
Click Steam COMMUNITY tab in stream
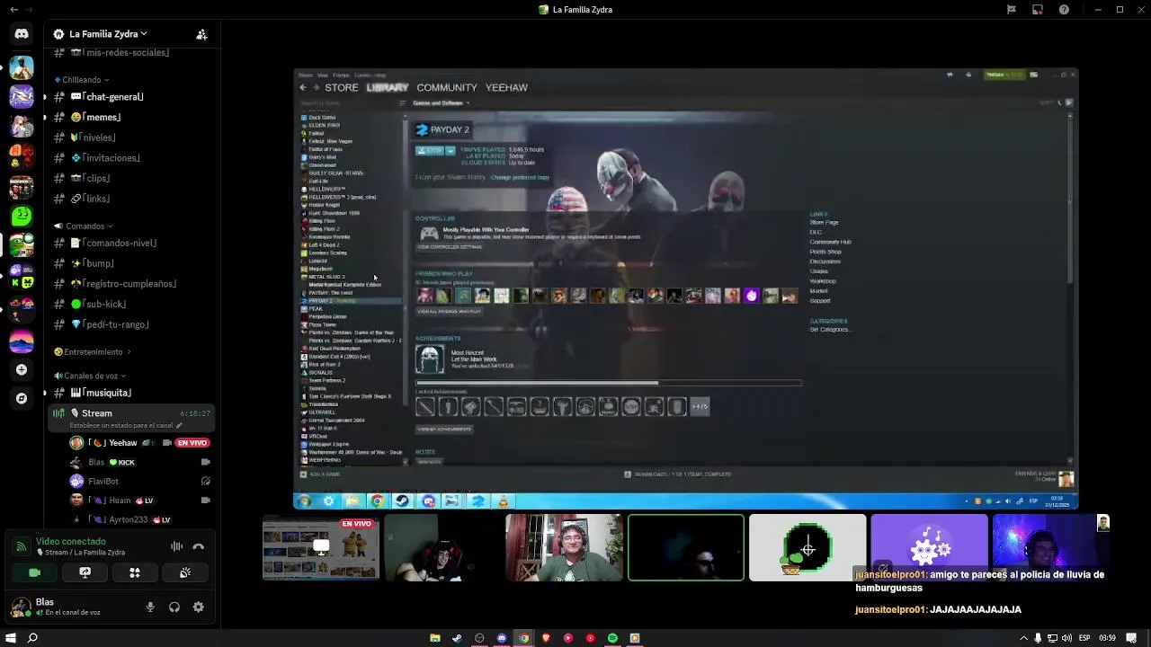click(x=447, y=87)
